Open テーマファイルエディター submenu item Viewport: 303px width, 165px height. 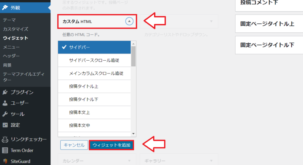point(23,77)
